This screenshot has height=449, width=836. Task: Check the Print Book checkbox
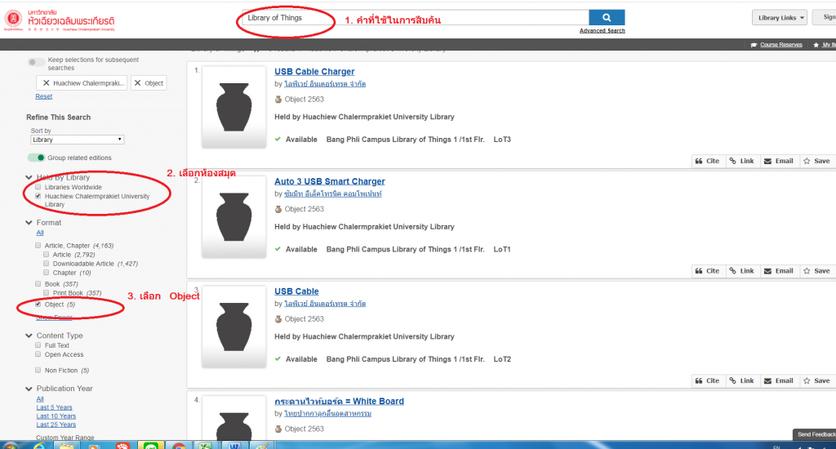pyautogui.click(x=47, y=293)
